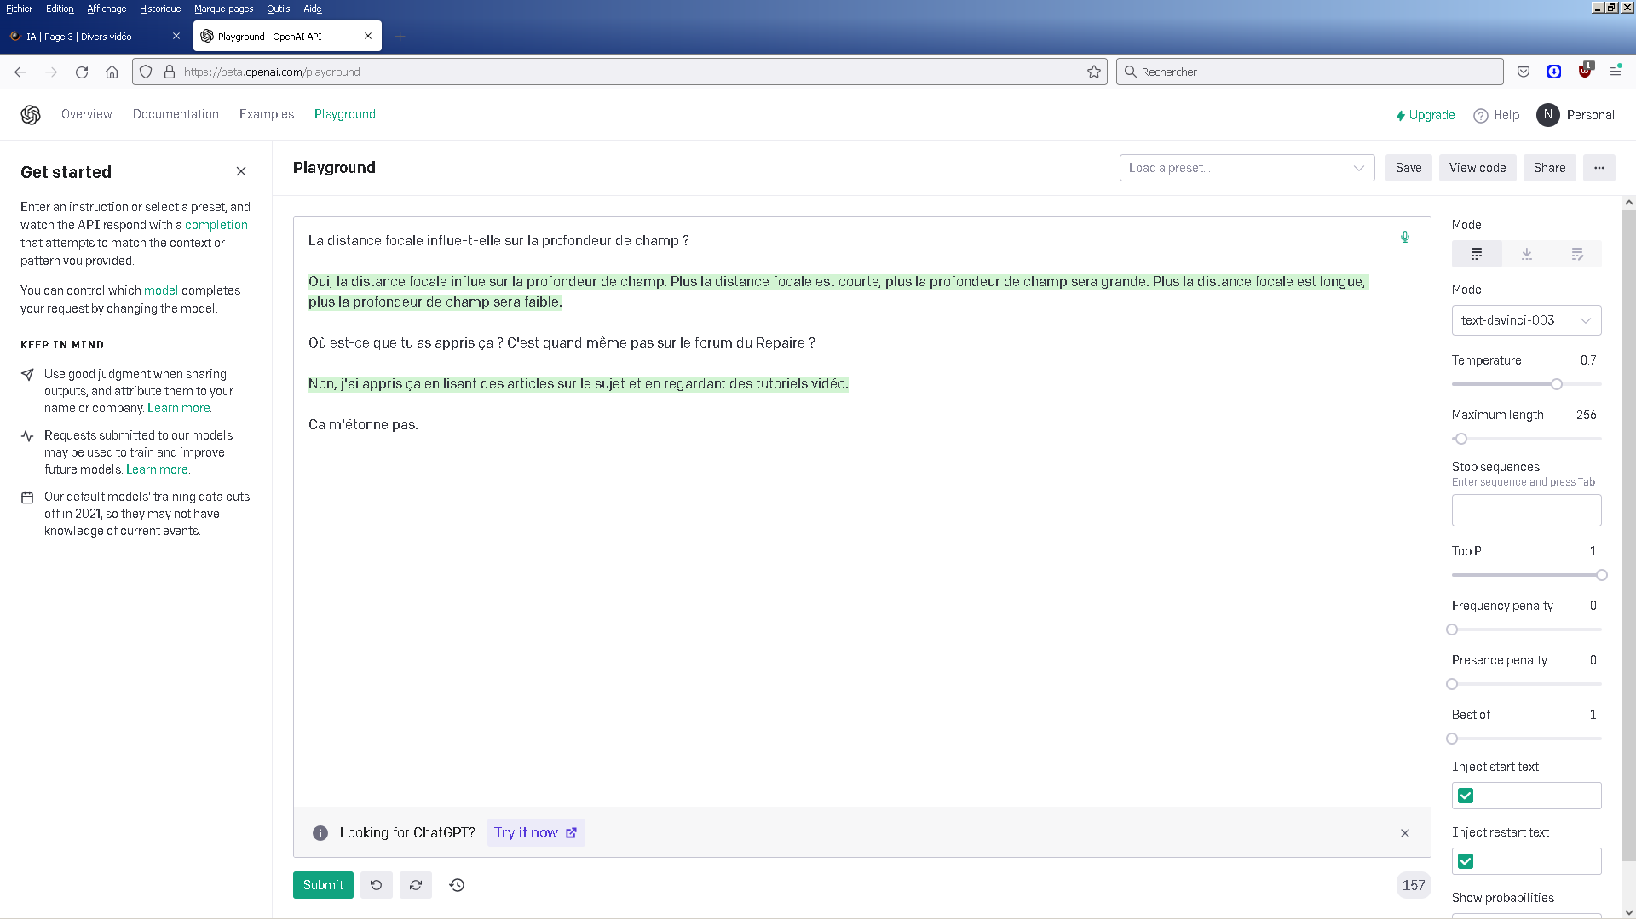Enable Show probabilities toggle
Image resolution: width=1636 pixels, height=920 pixels.
(1527, 917)
